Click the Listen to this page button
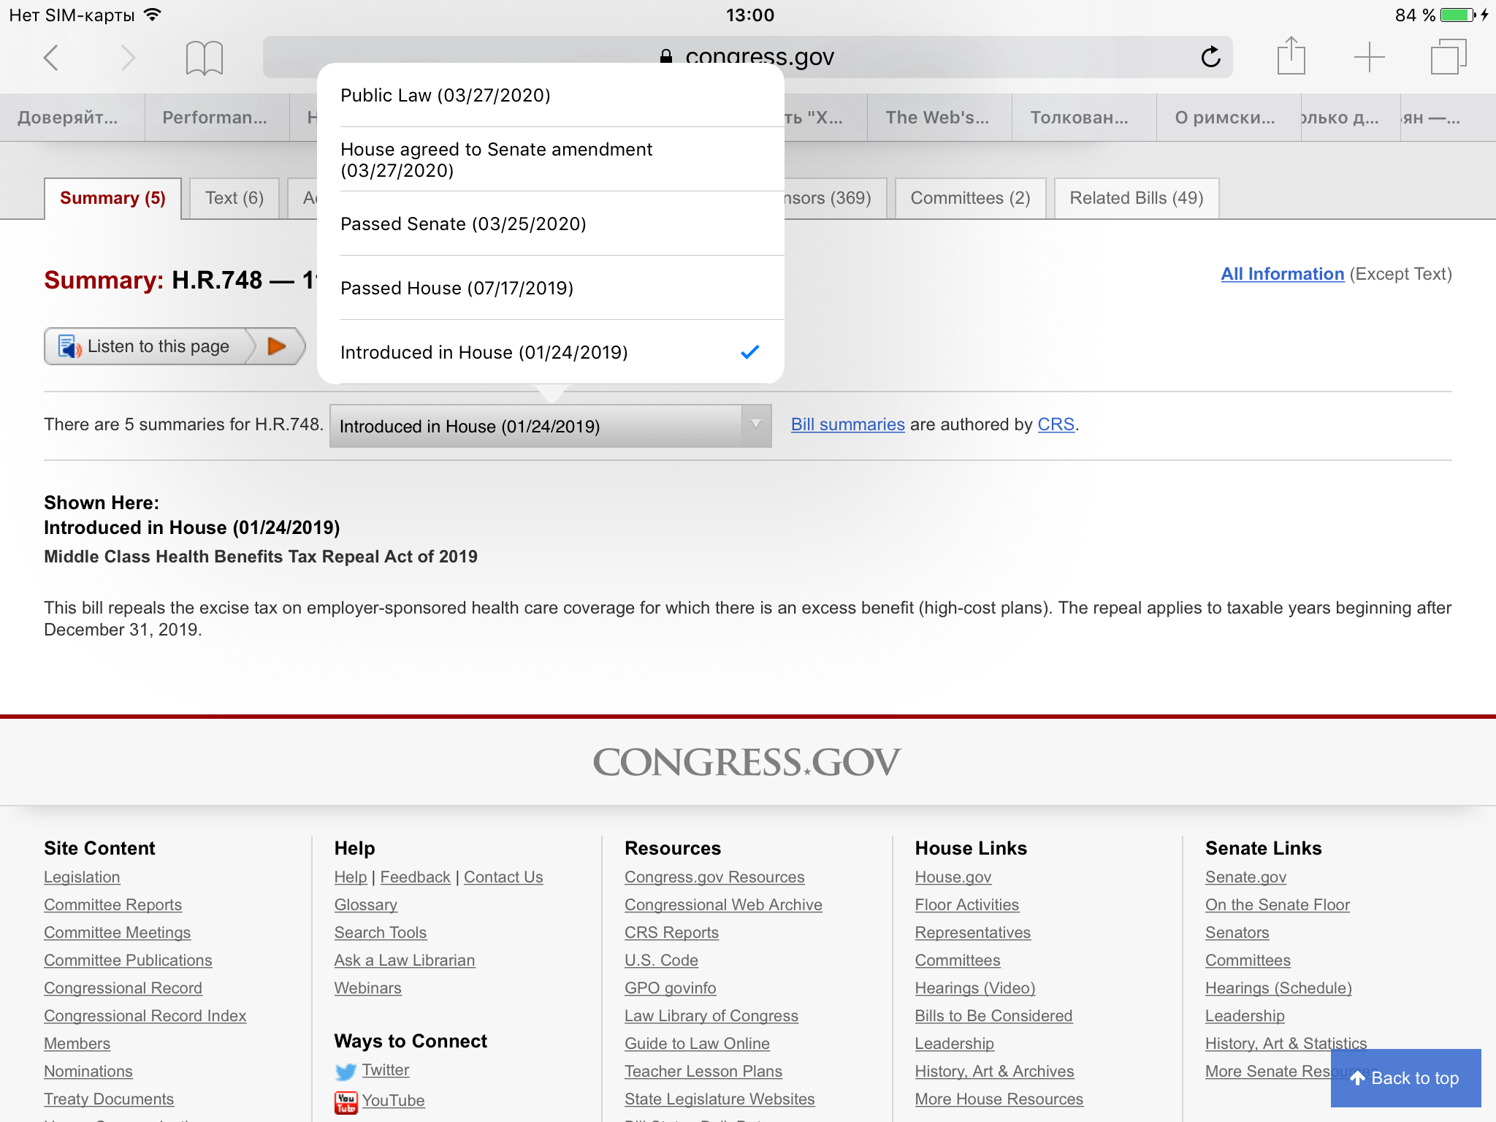 point(175,346)
